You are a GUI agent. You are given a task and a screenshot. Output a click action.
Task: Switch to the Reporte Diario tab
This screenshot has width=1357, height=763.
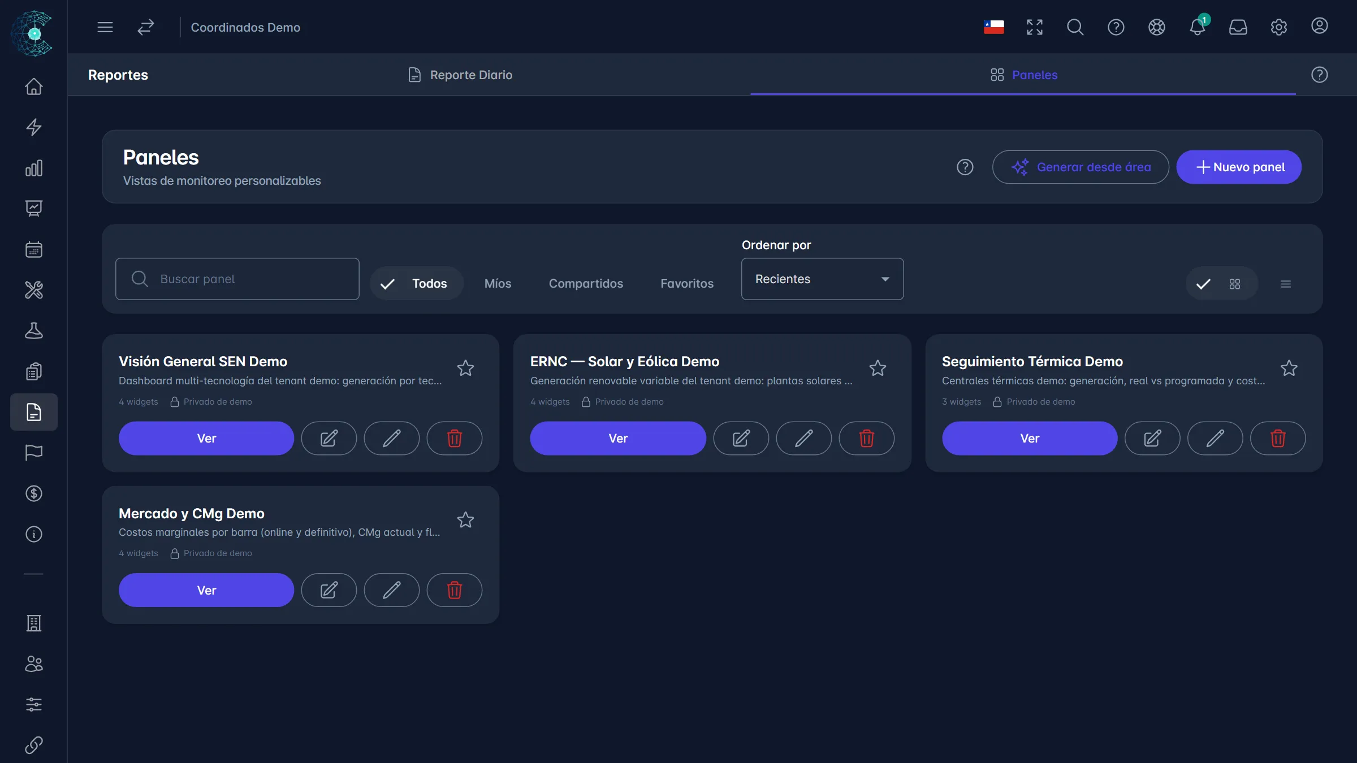click(x=460, y=75)
